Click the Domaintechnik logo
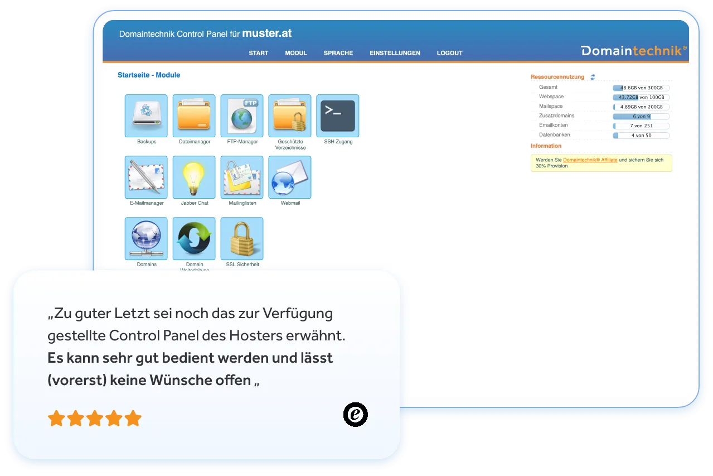 pos(634,51)
